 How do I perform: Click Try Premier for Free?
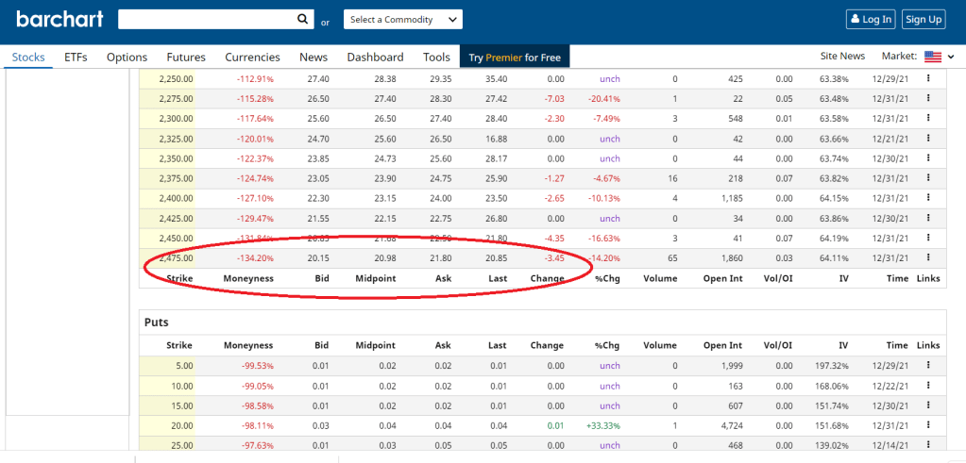click(x=515, y=58)
